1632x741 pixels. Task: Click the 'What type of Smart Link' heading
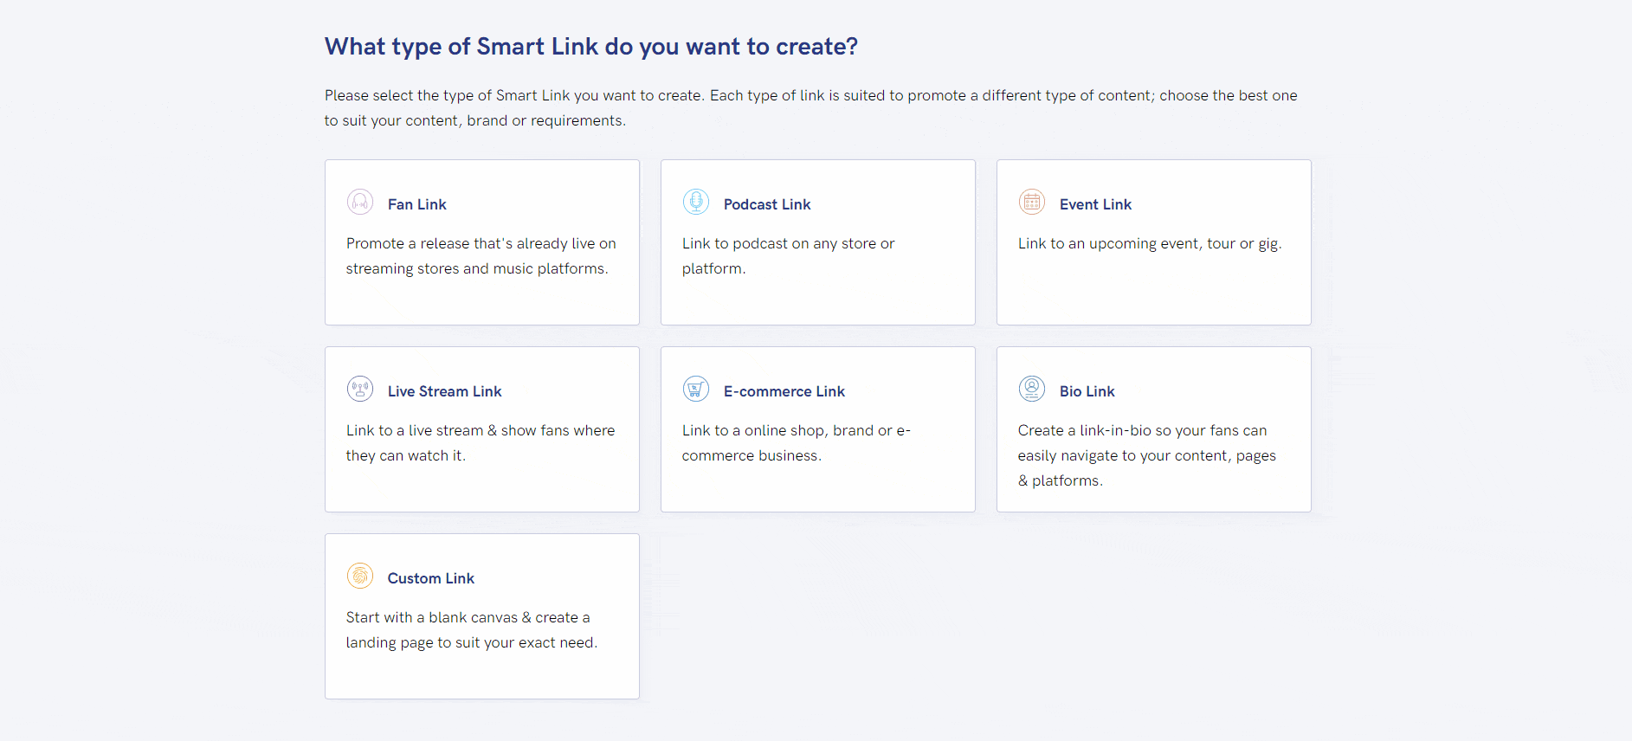tap(591, 47)
